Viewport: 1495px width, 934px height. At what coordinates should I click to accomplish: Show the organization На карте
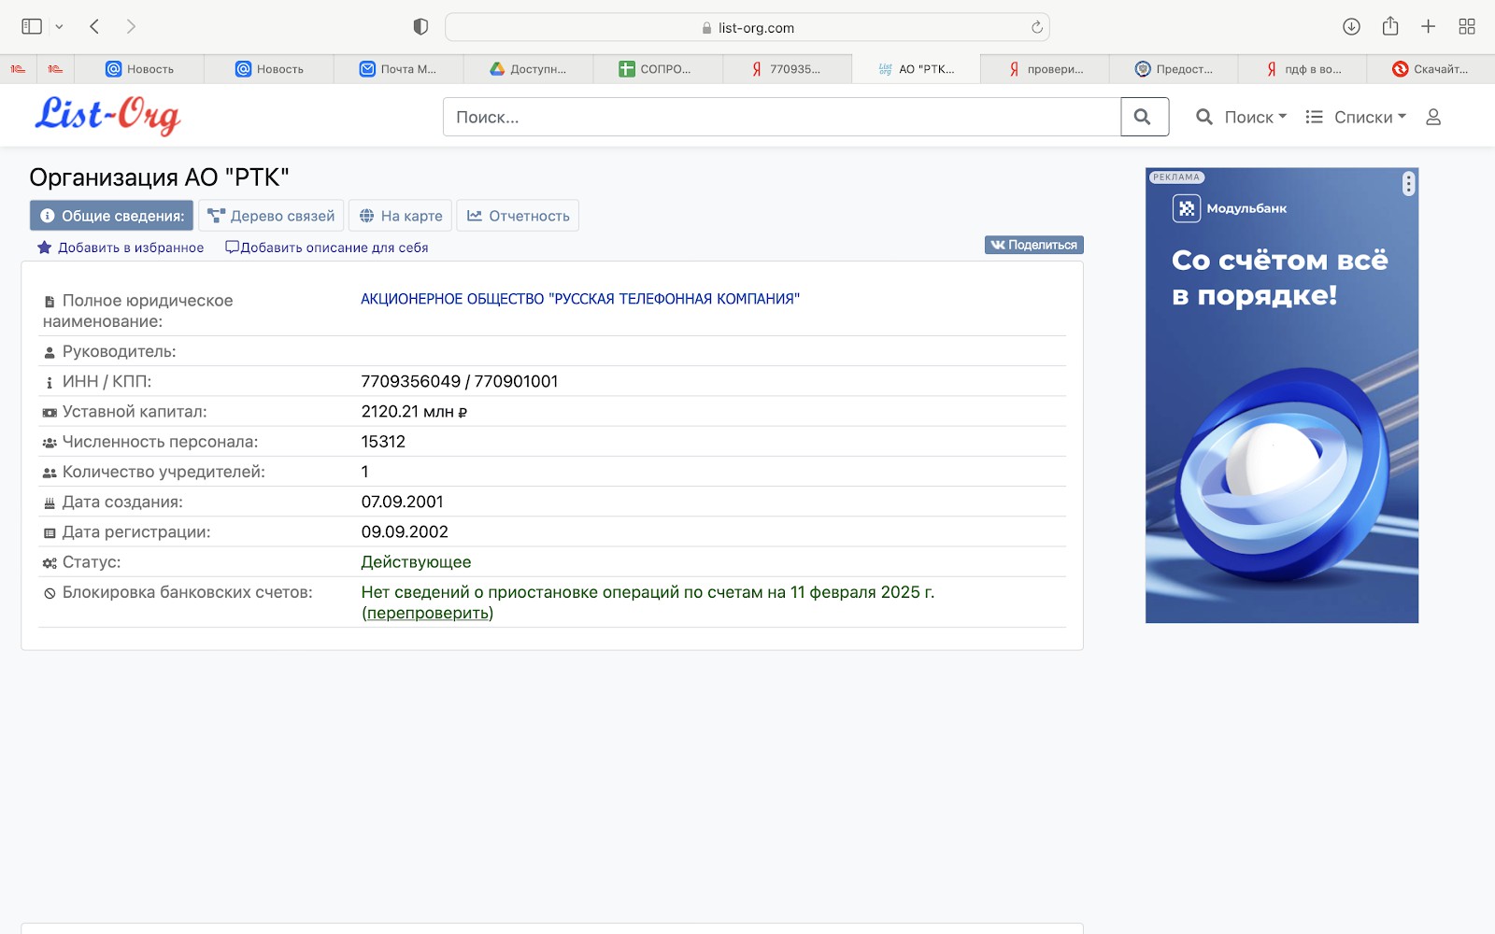tap(400, 216)
